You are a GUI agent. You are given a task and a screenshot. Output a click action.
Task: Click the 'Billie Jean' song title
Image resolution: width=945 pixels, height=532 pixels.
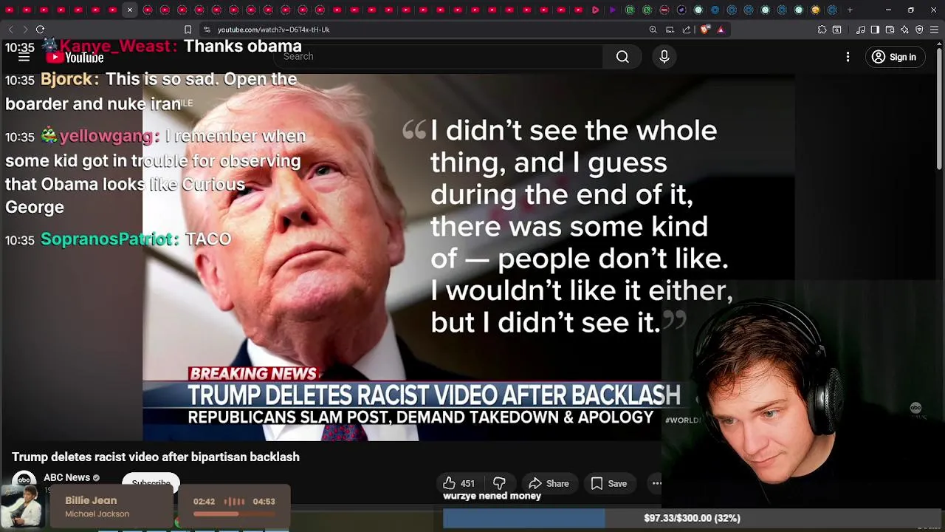[91, 500]
